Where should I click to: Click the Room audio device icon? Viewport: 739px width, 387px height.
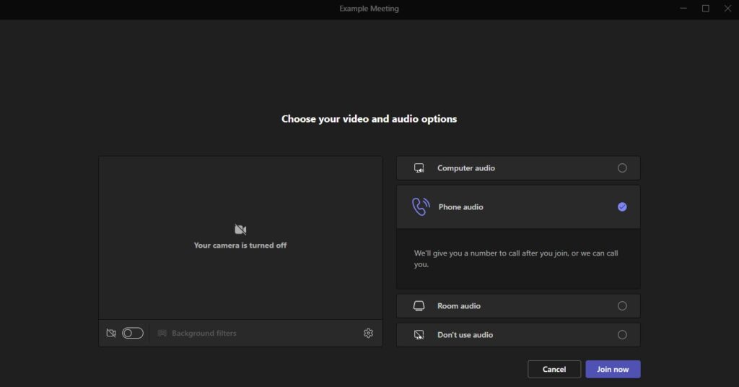(419, 306)
